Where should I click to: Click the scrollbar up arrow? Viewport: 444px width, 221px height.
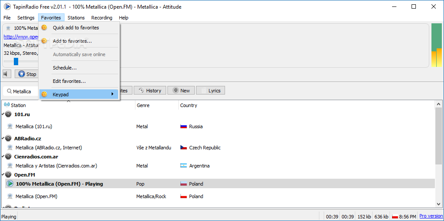(438, 104)
